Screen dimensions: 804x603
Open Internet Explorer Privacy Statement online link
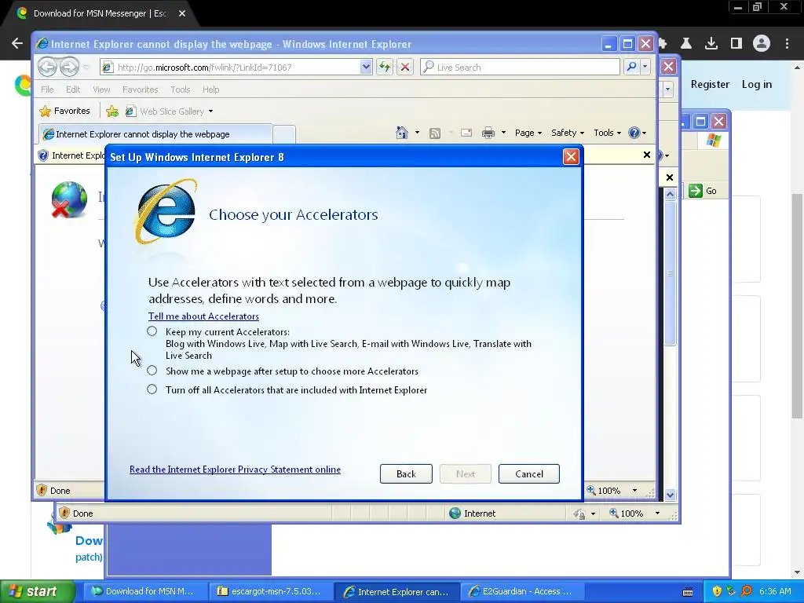click(x=235, y=470)
